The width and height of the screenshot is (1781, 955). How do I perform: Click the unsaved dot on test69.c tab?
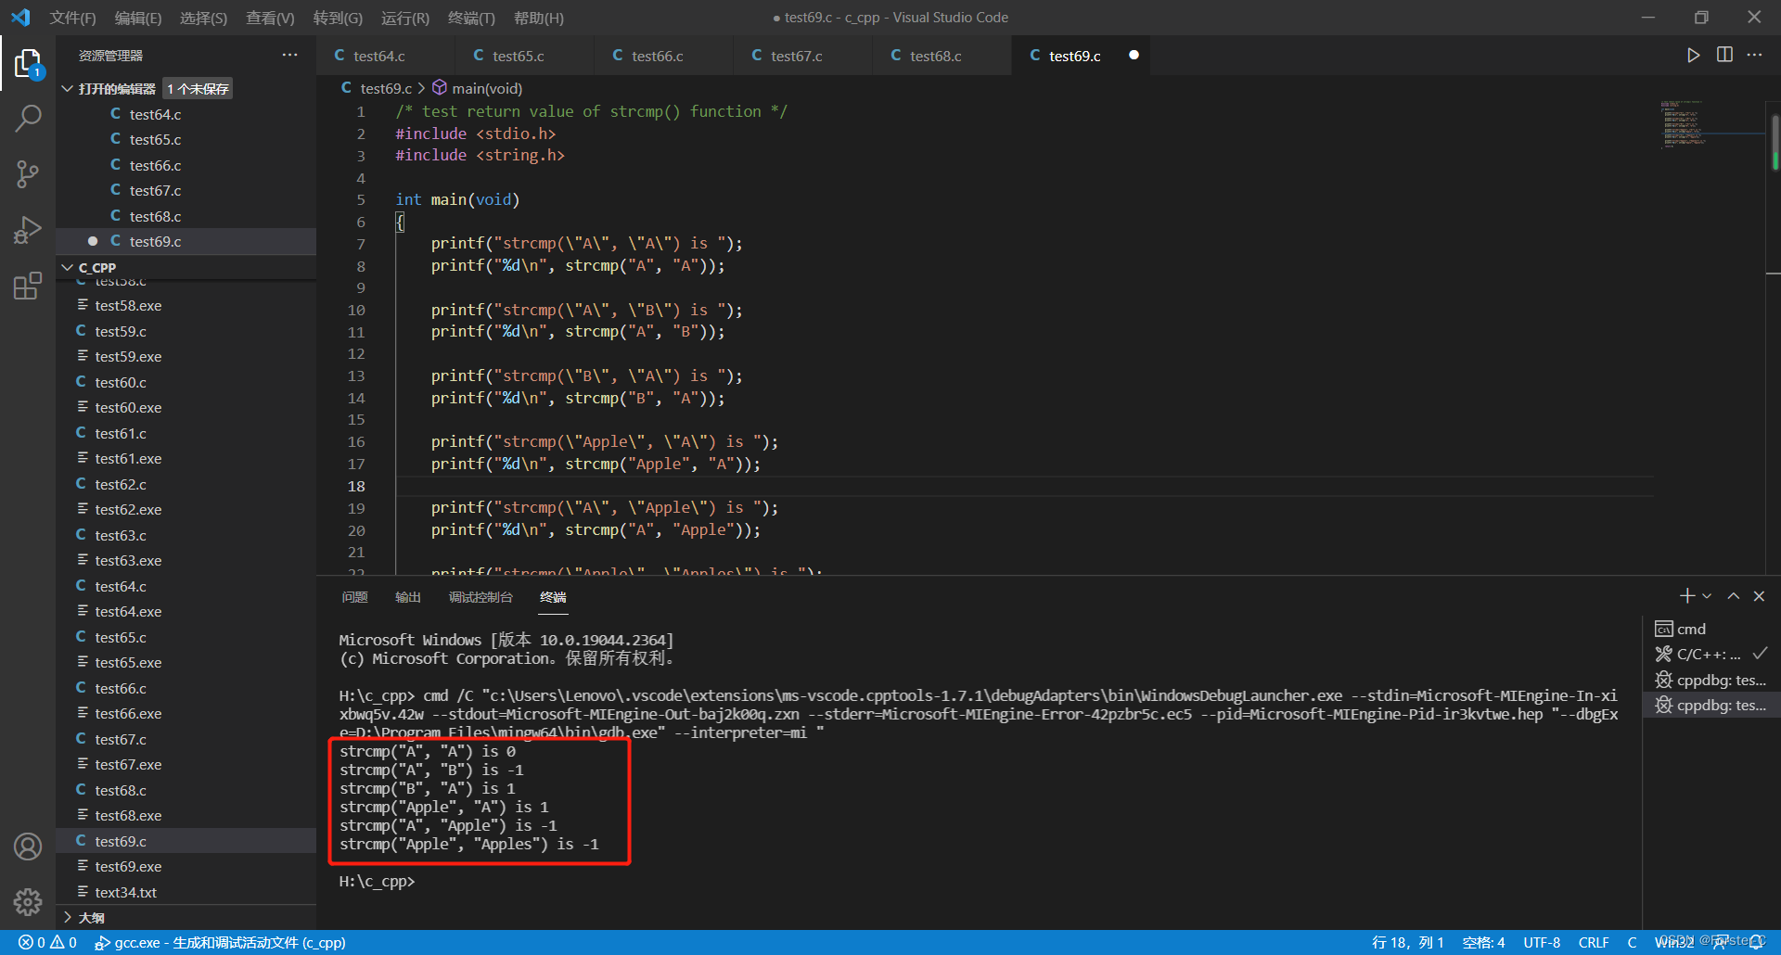1134,56
